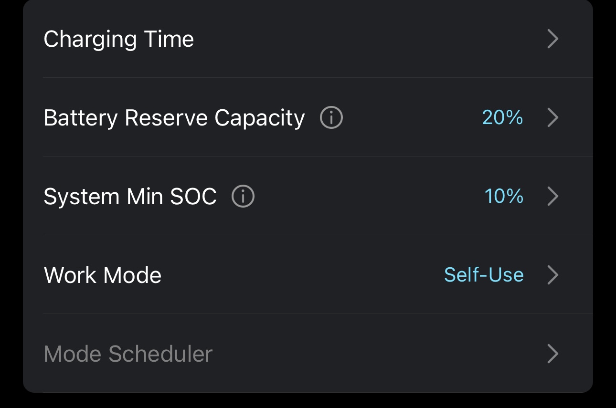Click the "Charging Time" label text
Image resolution: width=616 pixels, height=408 pixels.
pyautogui.click(x=118, y=39)
